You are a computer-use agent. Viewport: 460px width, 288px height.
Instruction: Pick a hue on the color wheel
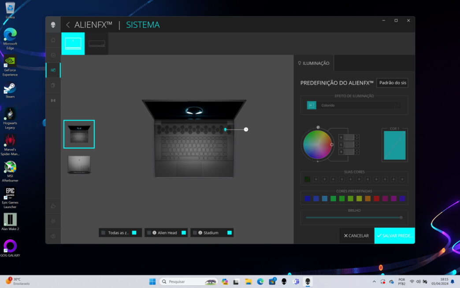[318, 145]
